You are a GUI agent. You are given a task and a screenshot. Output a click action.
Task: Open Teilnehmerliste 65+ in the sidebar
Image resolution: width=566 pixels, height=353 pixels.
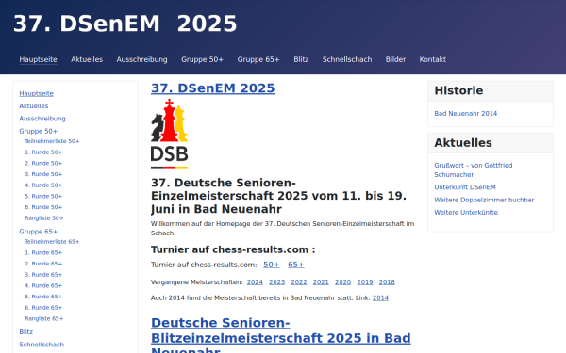tap(52, 242)
